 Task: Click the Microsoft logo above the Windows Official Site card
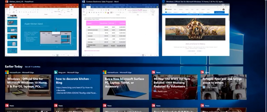[7, 72]
